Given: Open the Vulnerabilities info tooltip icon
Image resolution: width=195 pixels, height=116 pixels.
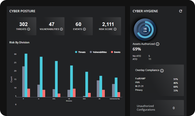Looking at the screenshot, I should point(62,29).
